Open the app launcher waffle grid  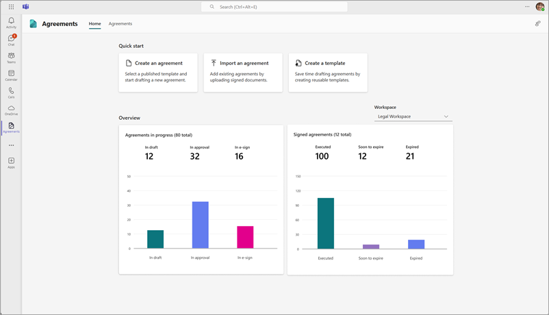[11, 7]
